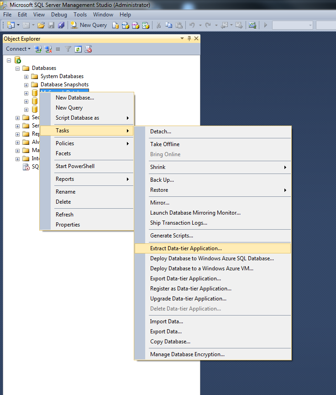This screenshot has width=336, height=395.
Task: Choose Delete in the context menu
Action: click(x=87, y=202)
